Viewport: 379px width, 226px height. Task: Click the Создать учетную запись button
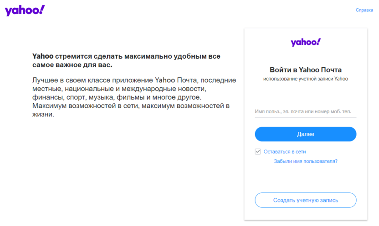coord(305,200)
